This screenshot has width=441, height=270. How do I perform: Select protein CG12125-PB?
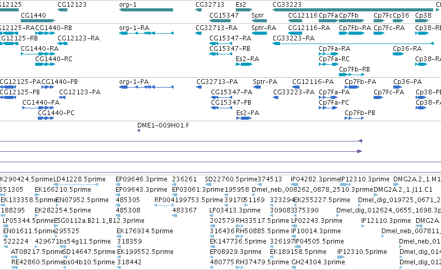click(x=20, y=92)
